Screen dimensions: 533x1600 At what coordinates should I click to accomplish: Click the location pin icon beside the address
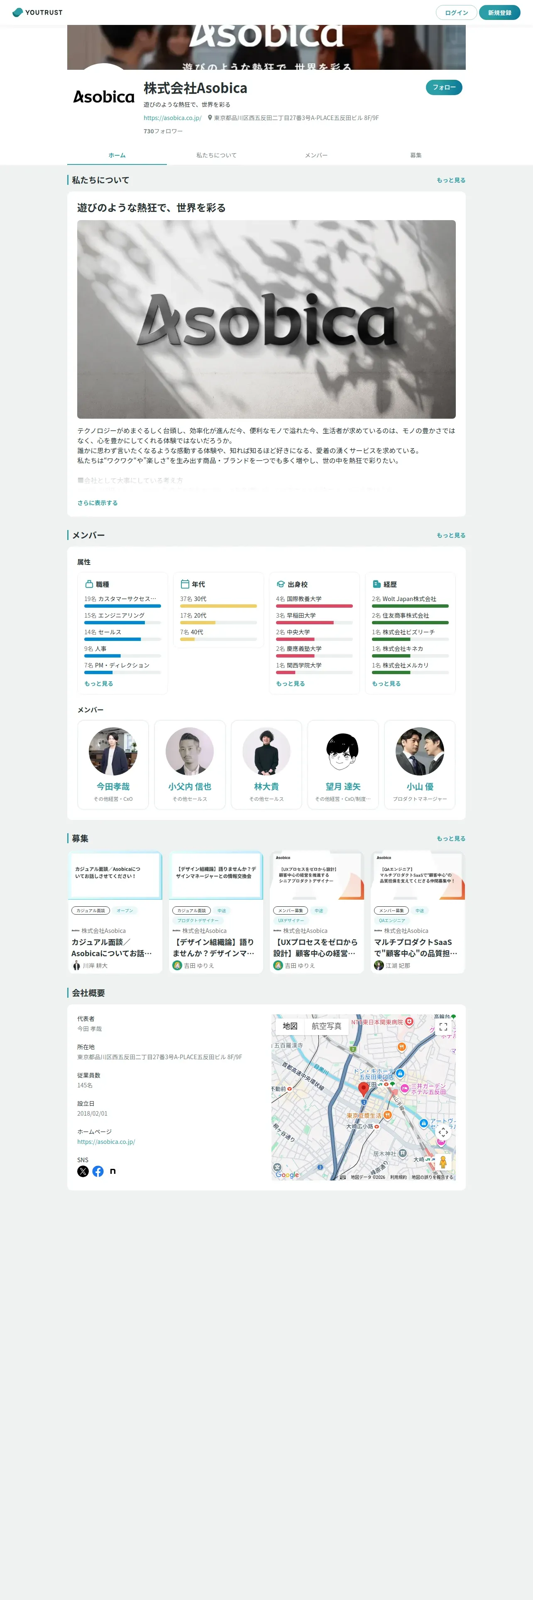[x=210, y=118]
